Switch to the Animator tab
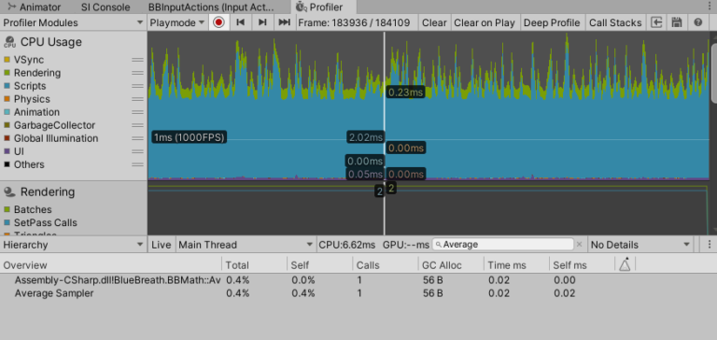Screen dimensions: 717x340 35,7
